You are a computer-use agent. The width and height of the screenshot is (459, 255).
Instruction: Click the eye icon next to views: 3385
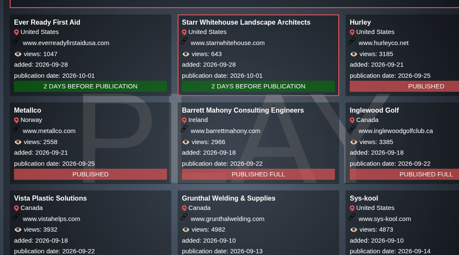point(354,142)
